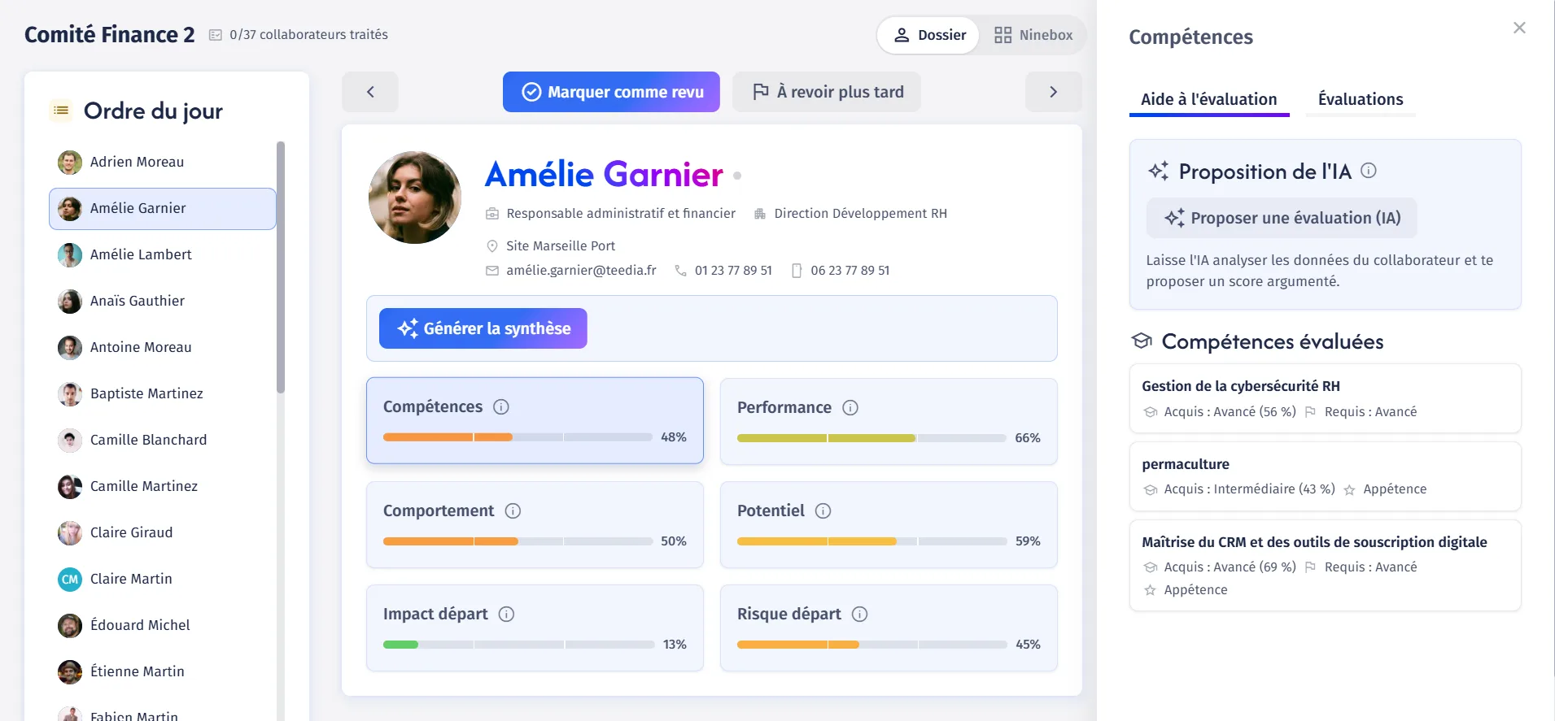This screenshot has height=721, width=1555.
Task: Click the email envelope icon
Action: coord(492,271)
